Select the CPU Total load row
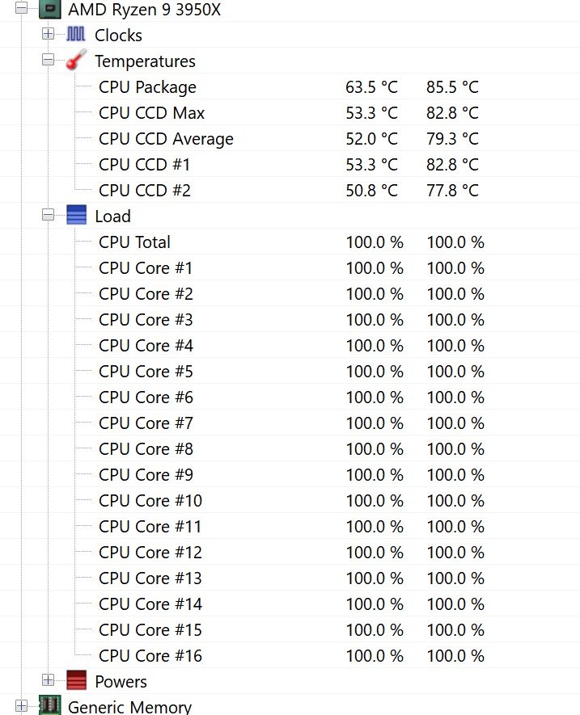Screen dimensions: 580x715 click(x=290, y=242)
